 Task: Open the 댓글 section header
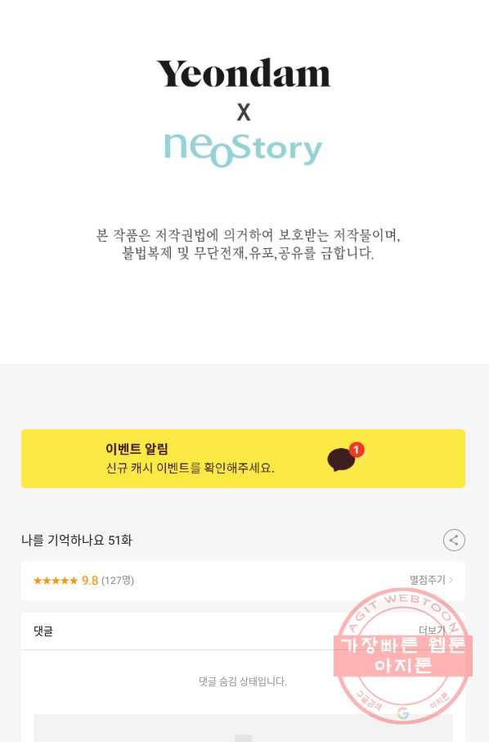(x=43, y=631)
